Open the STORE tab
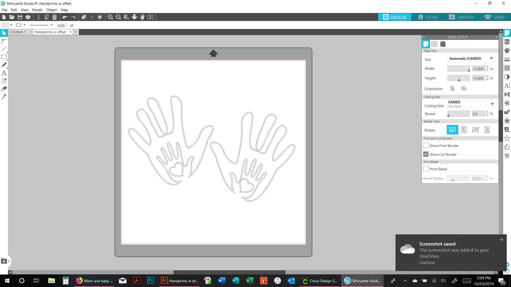 coord(428,17)
